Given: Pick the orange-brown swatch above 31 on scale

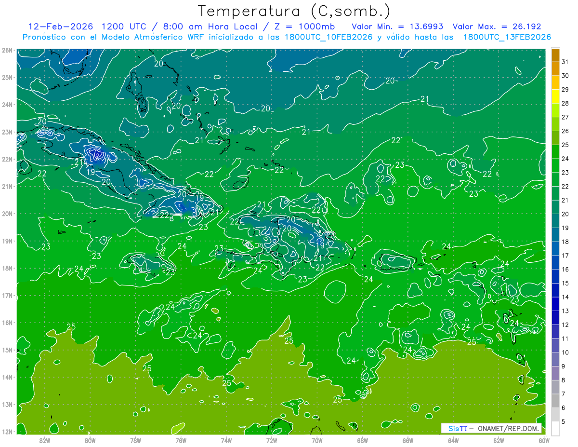Looking at the screenshot, I should pos(555,55).
